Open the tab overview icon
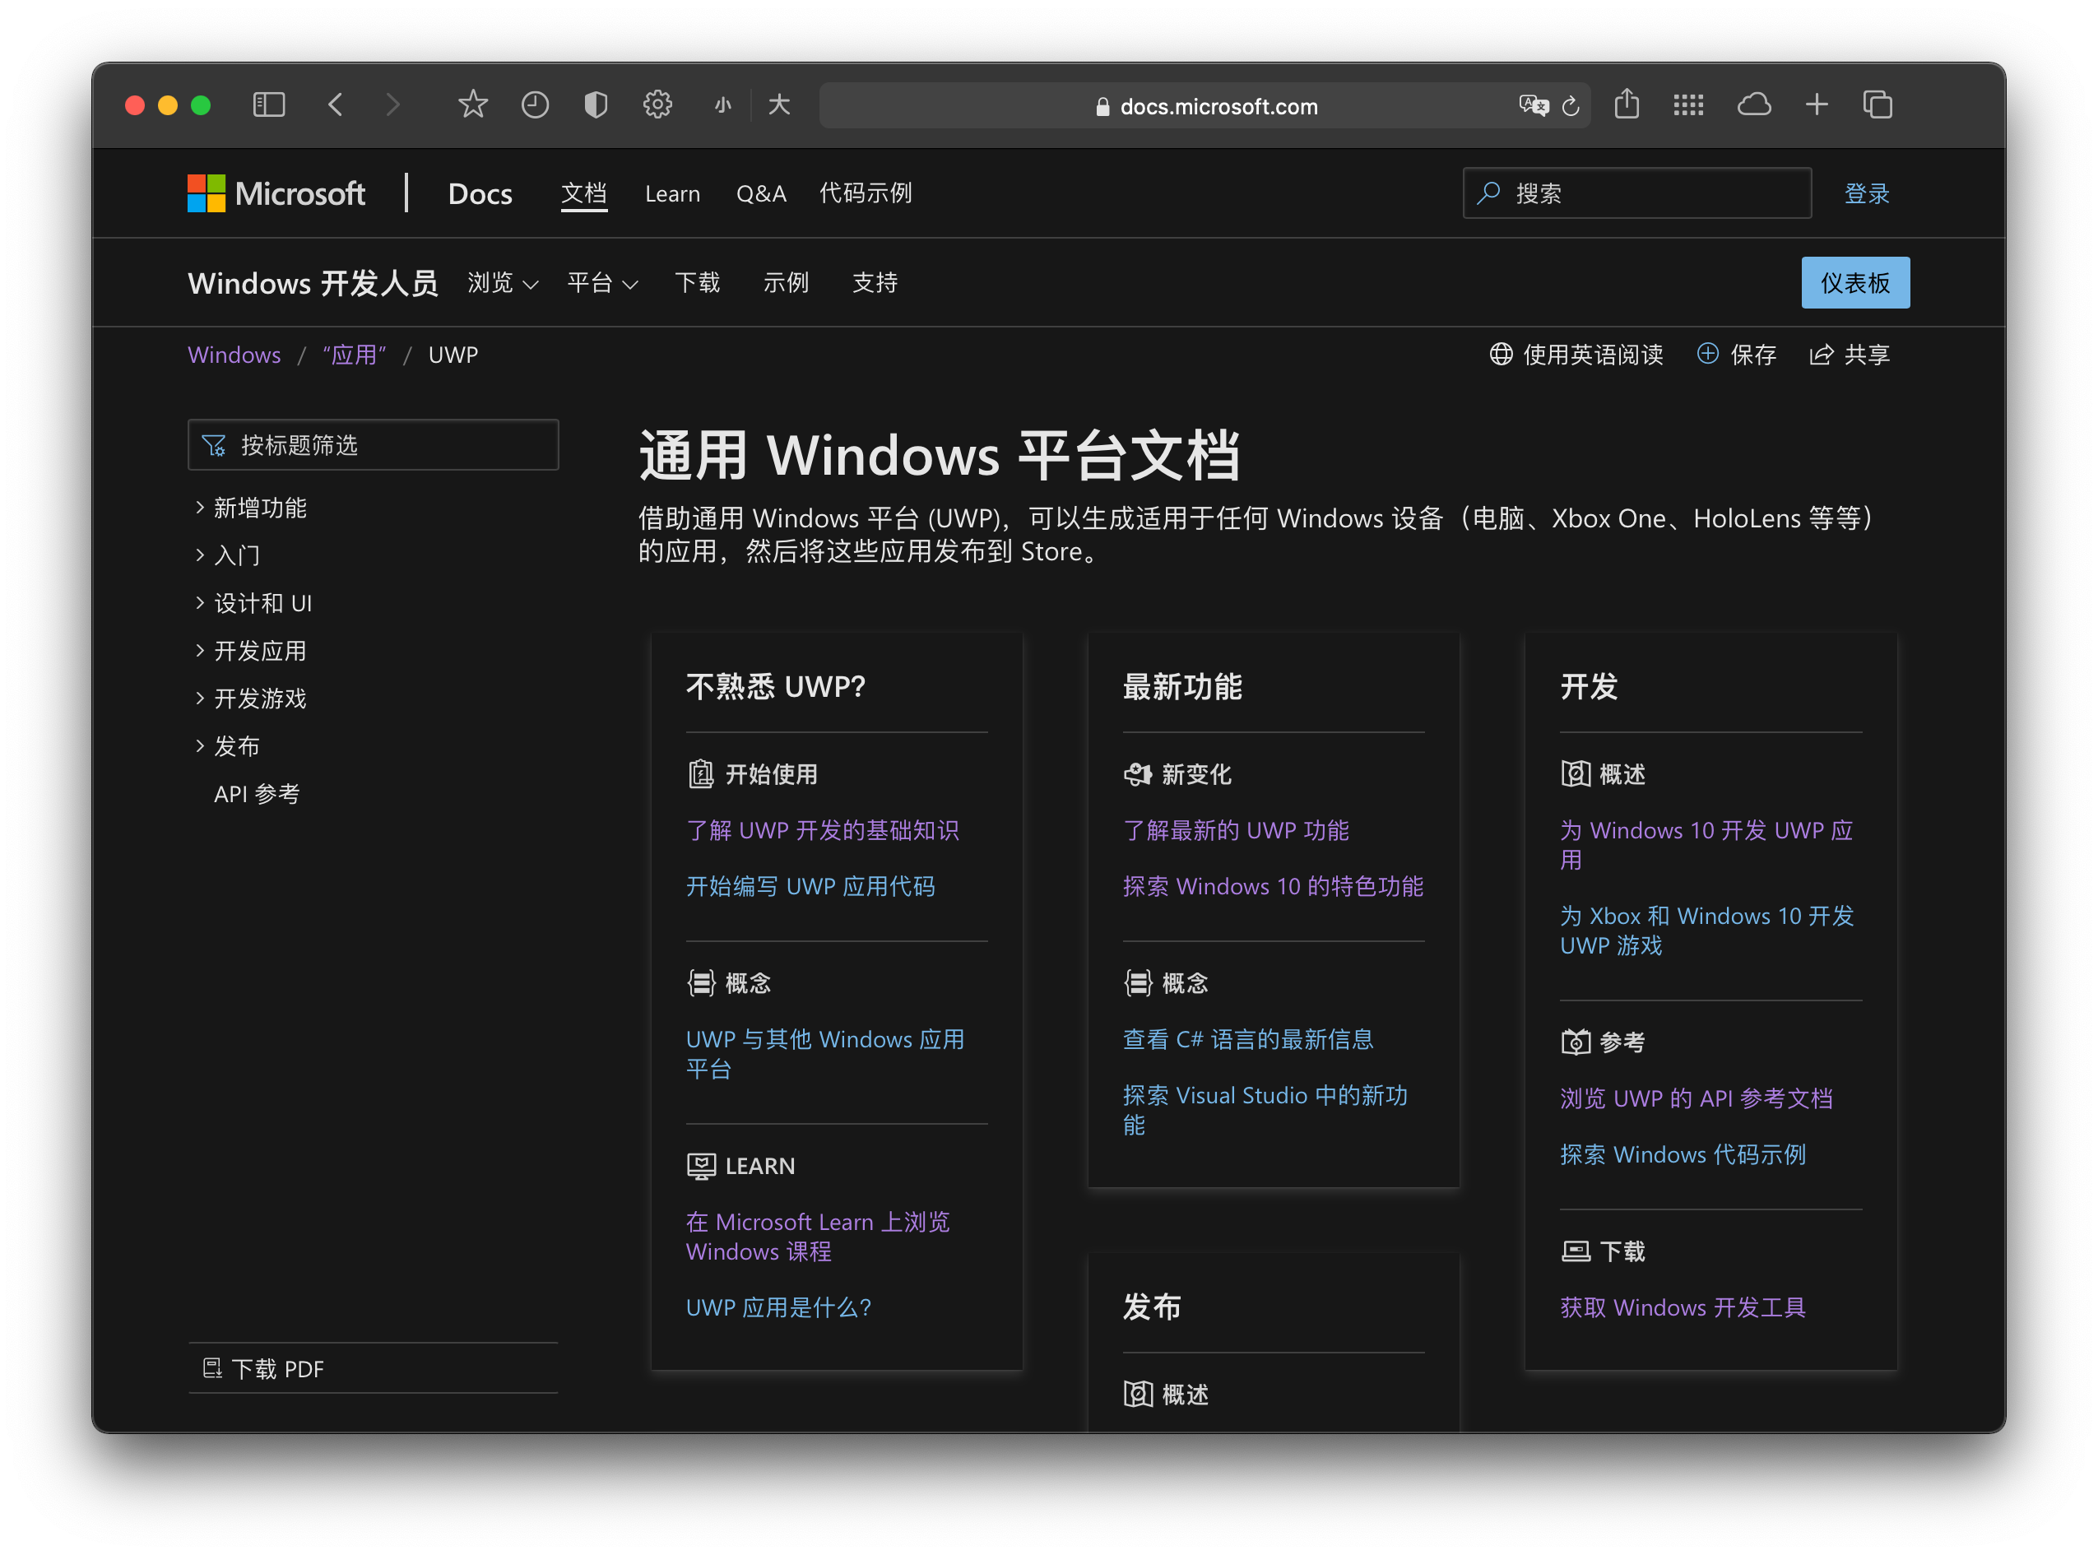Screen dimensions: 2098x1555 tap(1878, 104)
